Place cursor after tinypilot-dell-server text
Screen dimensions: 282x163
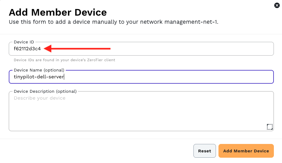click(64, 77)
